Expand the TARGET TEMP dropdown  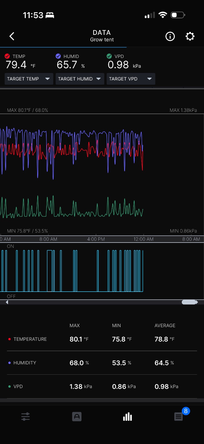pos(29,79)
